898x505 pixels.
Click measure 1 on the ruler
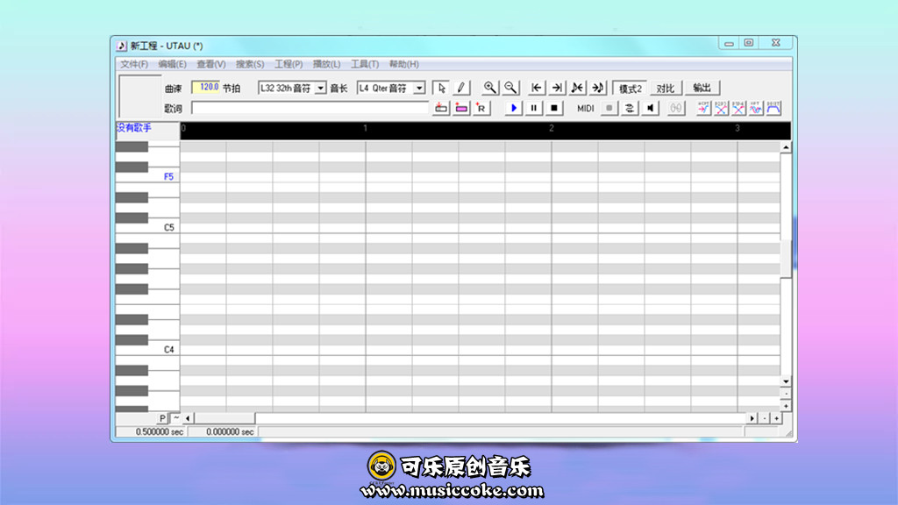coord(365,128)
